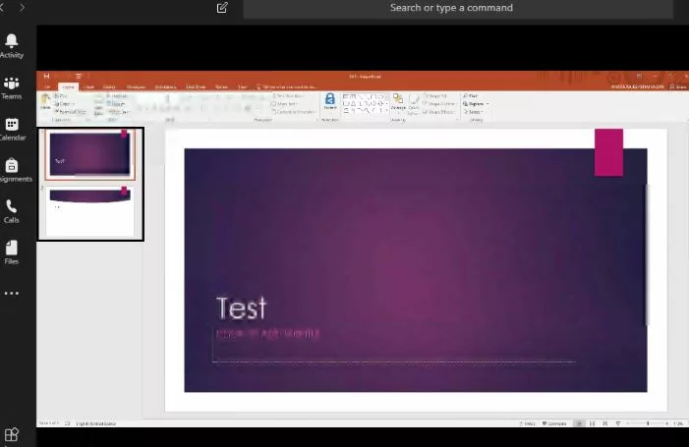Open Assignments in the Teams sidebar
This screenshot has height=447, width=689.
pyautogui.click(x=13, y=170)
